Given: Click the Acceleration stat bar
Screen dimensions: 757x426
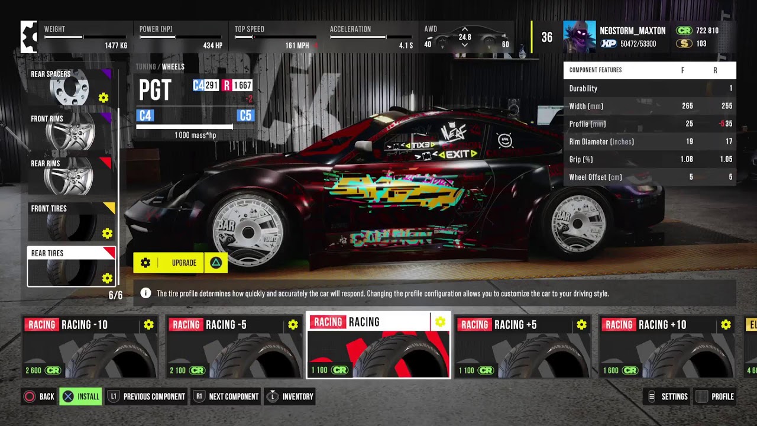Looking at the screenshot, I should (x=371, y=37).
